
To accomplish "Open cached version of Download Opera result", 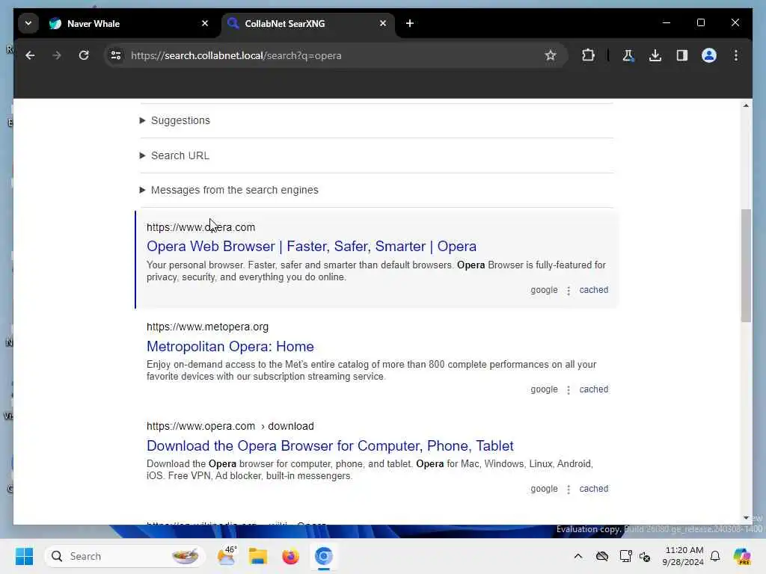I will coord(593,489).
